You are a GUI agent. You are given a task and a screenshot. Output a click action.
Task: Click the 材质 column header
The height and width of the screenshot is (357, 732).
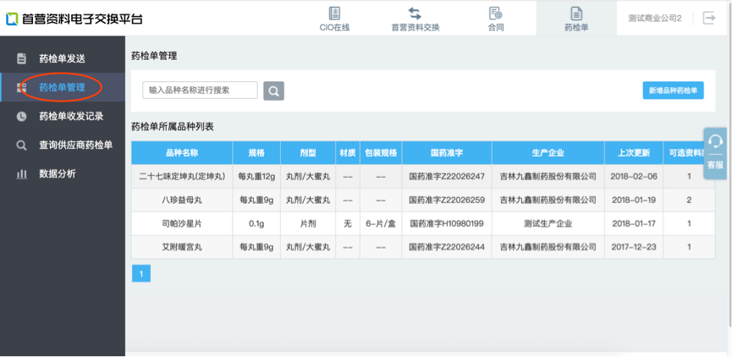pos(347,153)
